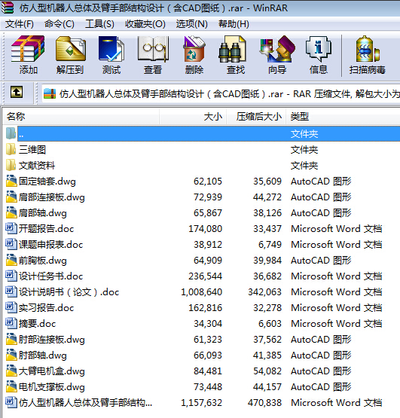The image size is (400, 418).
Task: Click the icon of 肩部连接板.dwg
Action: click(11, 197)
